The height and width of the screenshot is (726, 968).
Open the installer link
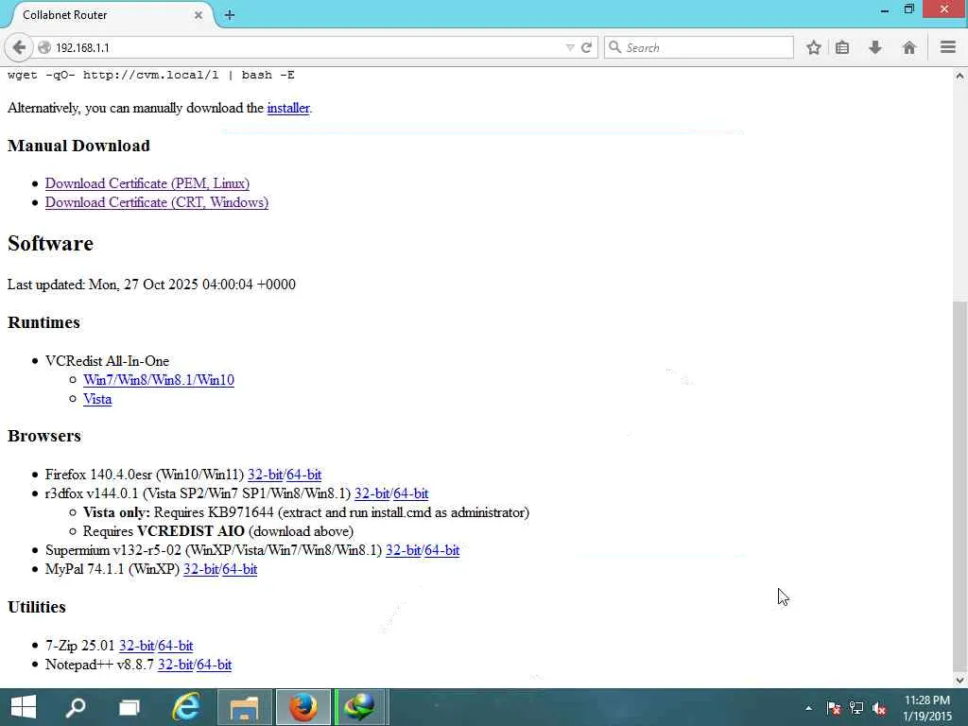(x=287, y=108)
